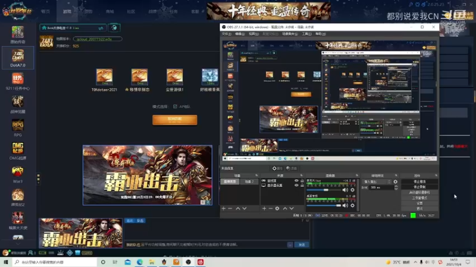
Task: Click the Windows taskbar search box
Action: (55, 262)
